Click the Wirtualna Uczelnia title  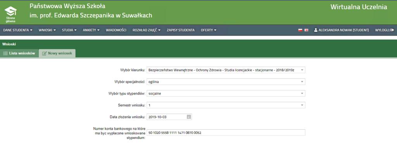[359, 7]
